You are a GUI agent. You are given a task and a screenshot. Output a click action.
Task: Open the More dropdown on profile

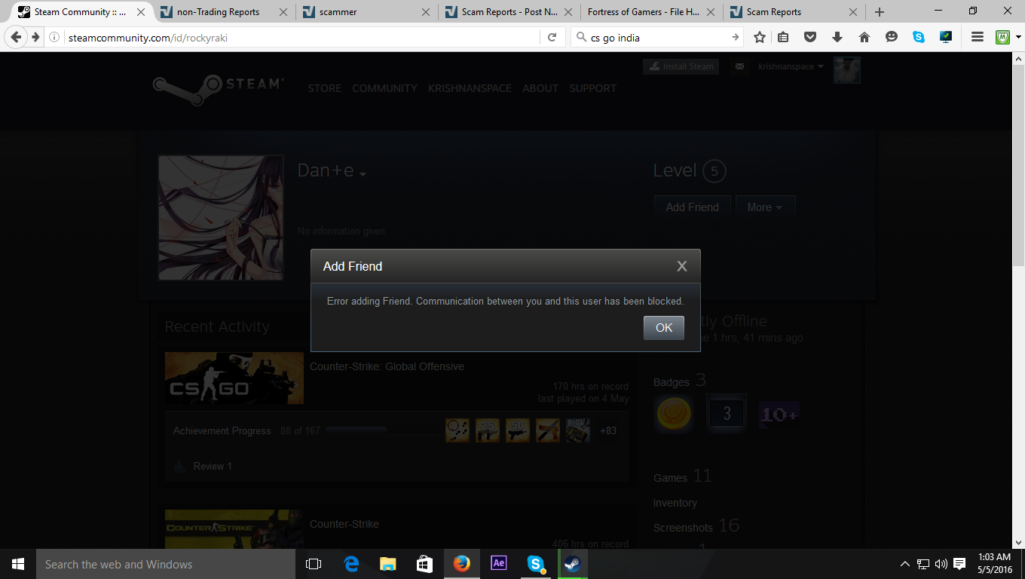(x=764, y=207)
